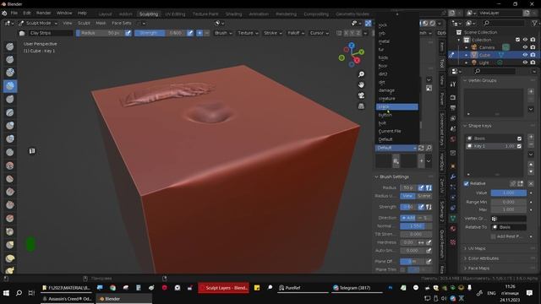The image size is (541, 304).
Task: Toggle camera view viewport icon
Action: click(x=361, y=95)
